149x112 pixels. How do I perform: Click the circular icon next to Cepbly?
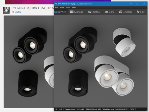click(13, 12)
